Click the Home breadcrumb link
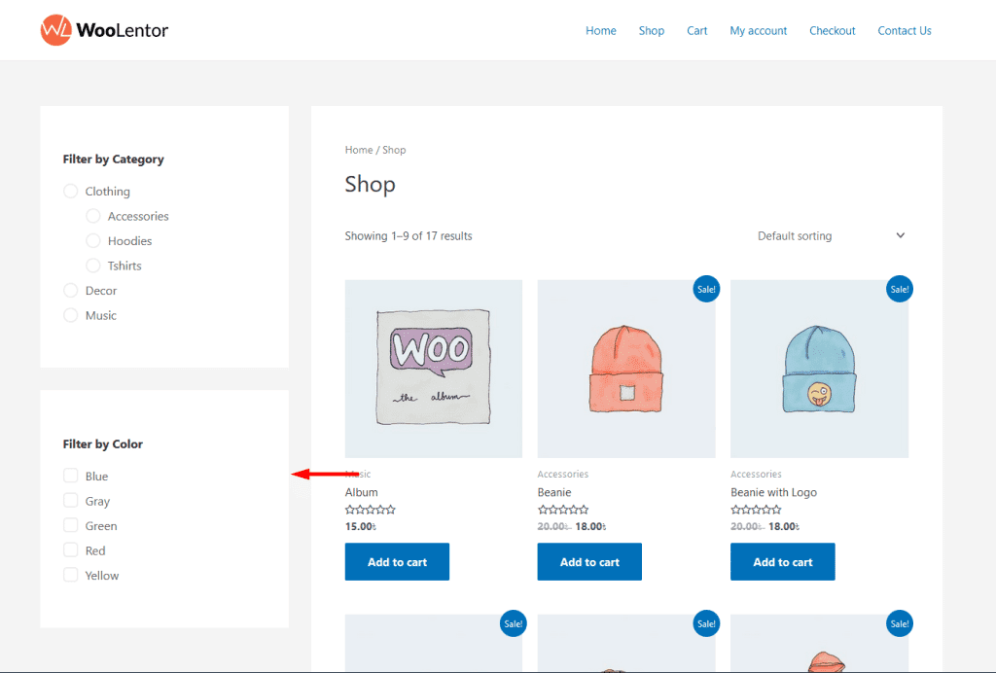 (x=358, y=150)
